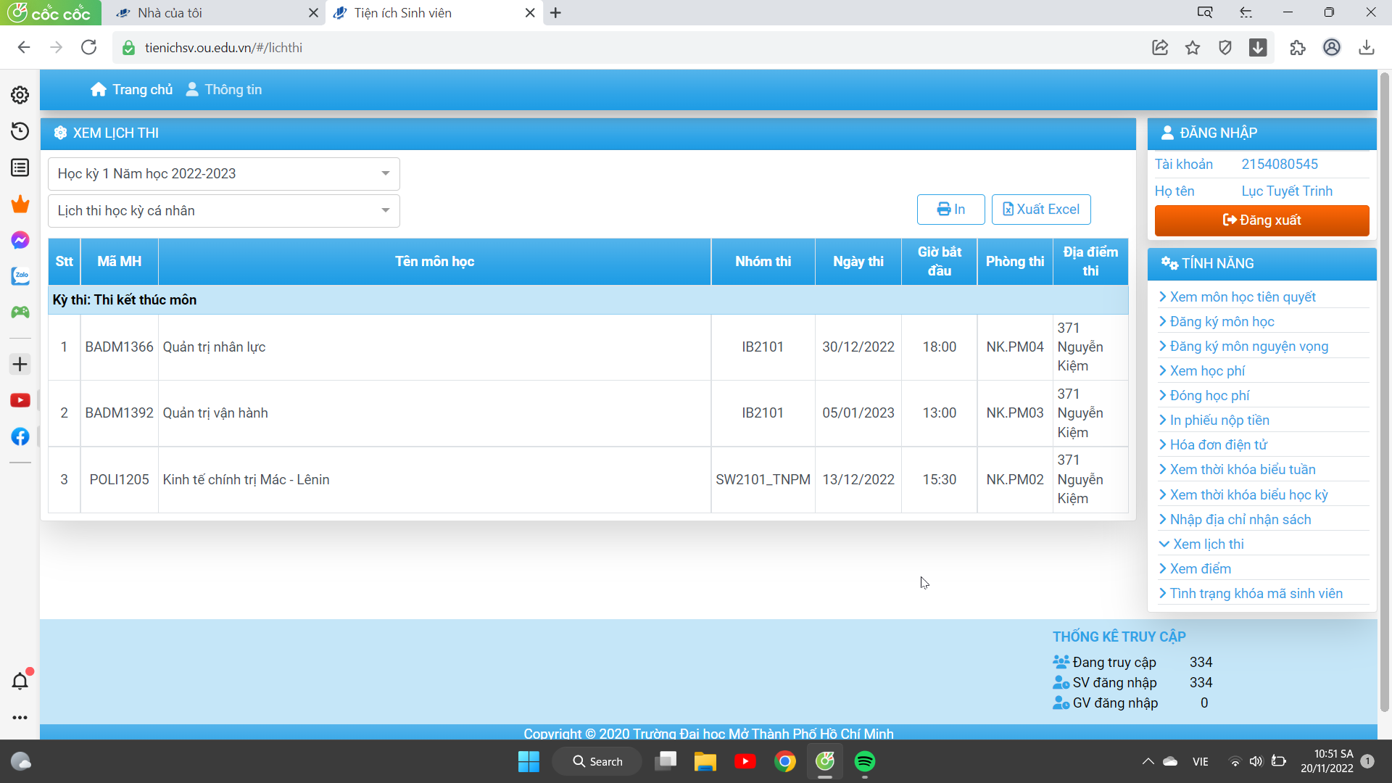Open Facebook from the sidebar
Viewport: 1392px width, 783px height.
tap(20, 436)
